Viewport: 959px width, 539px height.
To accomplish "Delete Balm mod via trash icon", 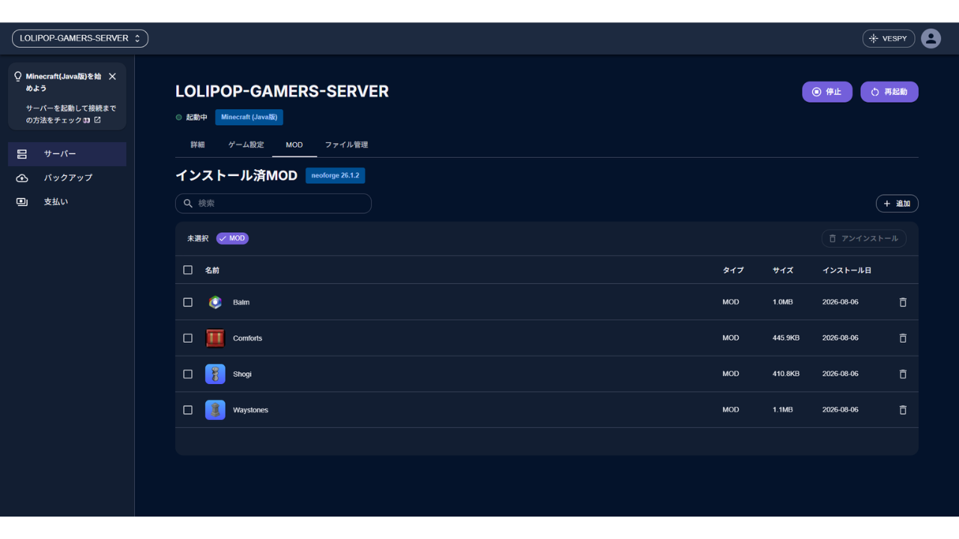I will tap(903, 302).
